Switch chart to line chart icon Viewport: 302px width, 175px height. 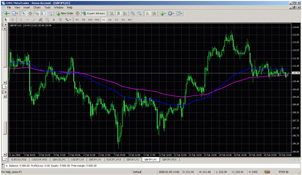(x=125, y=13)
